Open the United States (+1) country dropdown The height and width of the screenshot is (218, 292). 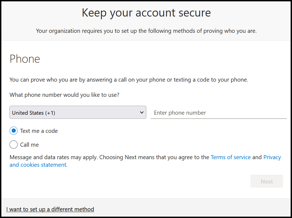click(x=78, y=112)
